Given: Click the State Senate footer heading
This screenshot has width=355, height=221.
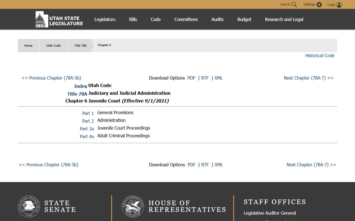Looking at the screenshot, I should point(60,206).
